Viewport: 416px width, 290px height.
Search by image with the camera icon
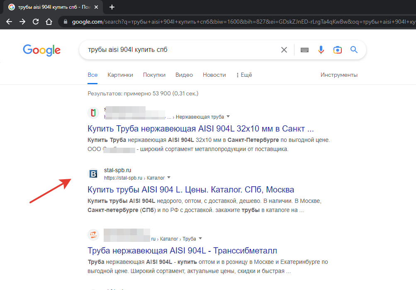point(338,50)
